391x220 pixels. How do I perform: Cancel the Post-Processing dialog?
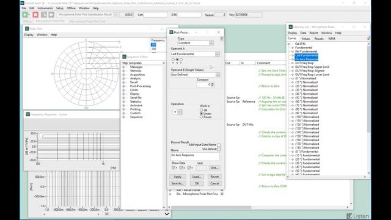(214, 183)
